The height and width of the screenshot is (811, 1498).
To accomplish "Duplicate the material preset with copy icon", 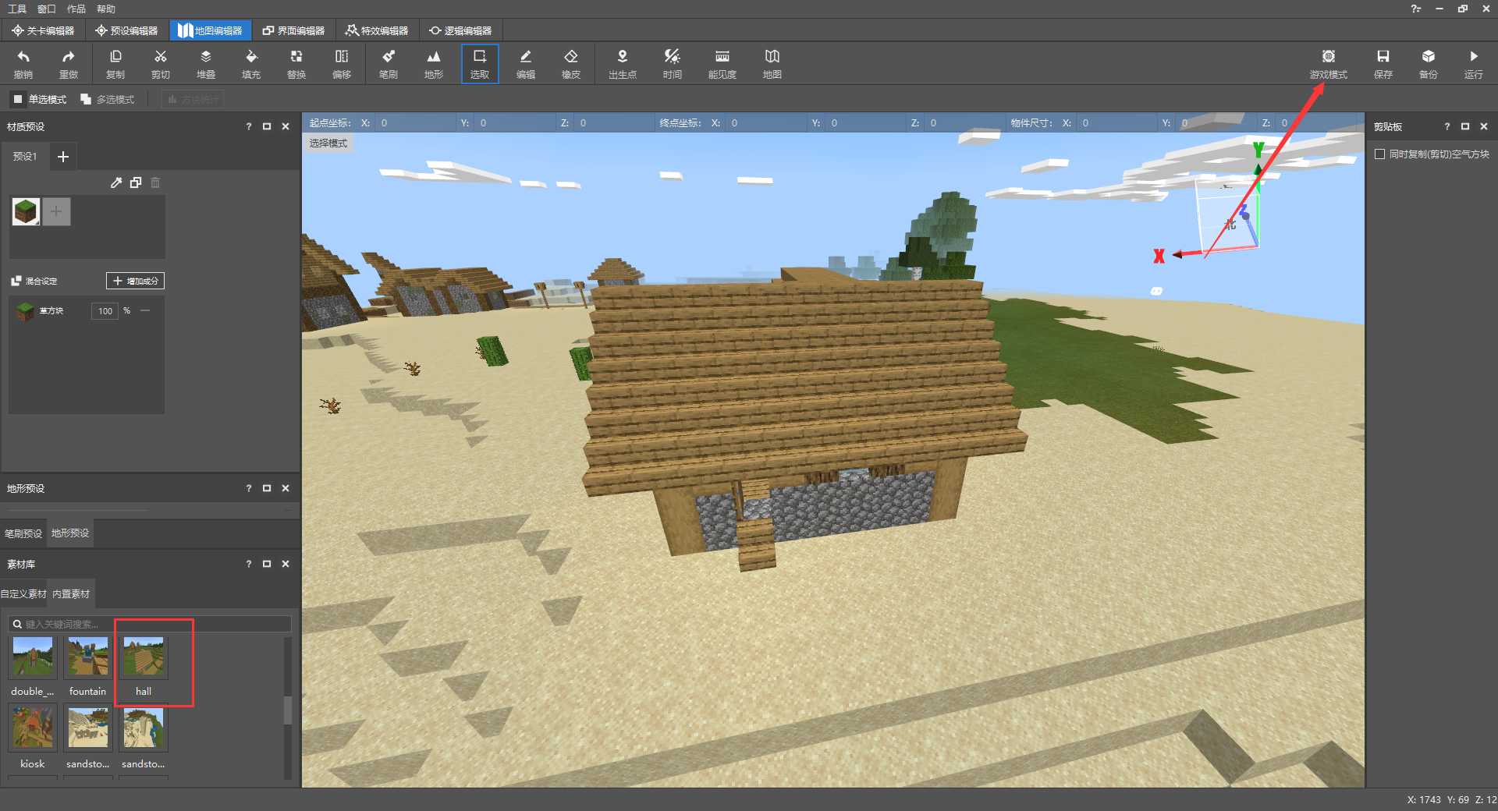I will click(136, 182).
